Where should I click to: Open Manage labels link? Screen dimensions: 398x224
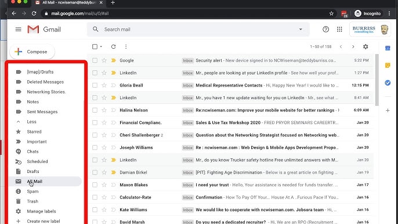click(x=41, y=211)
